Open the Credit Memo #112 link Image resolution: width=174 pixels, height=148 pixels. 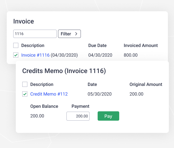(x=49, y=94)
